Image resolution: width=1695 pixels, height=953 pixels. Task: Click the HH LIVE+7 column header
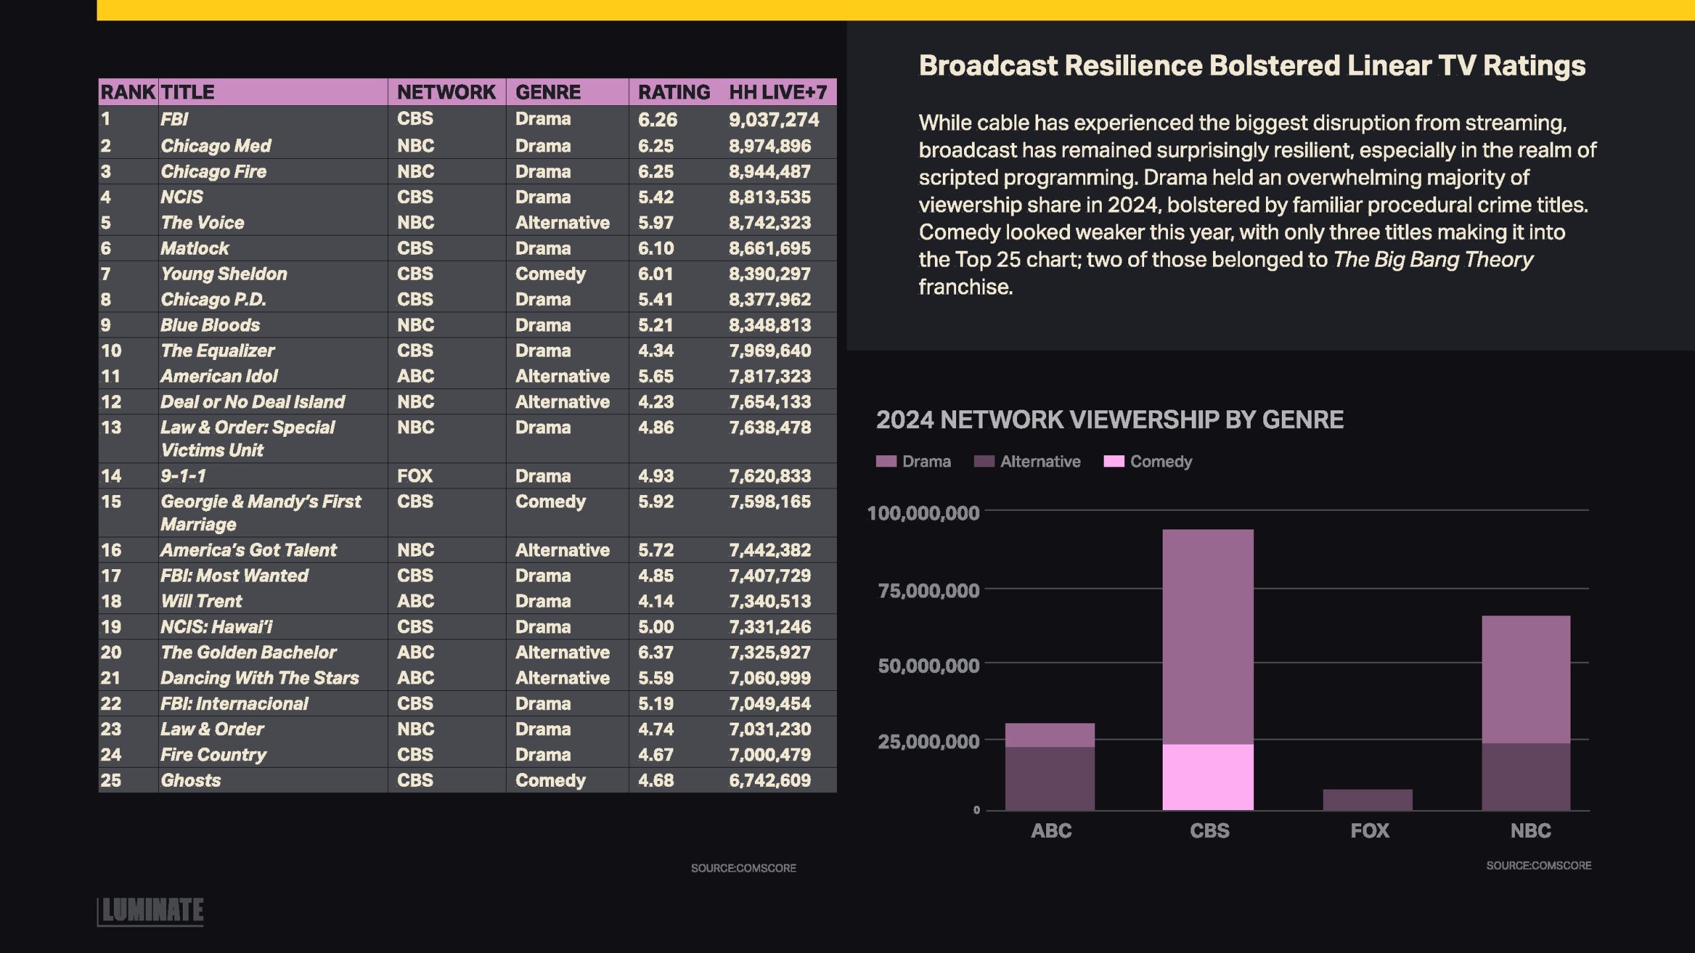coord(777,92)
